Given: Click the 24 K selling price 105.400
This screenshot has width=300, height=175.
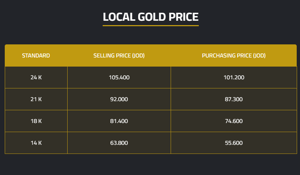Looking at the screenshot, I should 119,77.
